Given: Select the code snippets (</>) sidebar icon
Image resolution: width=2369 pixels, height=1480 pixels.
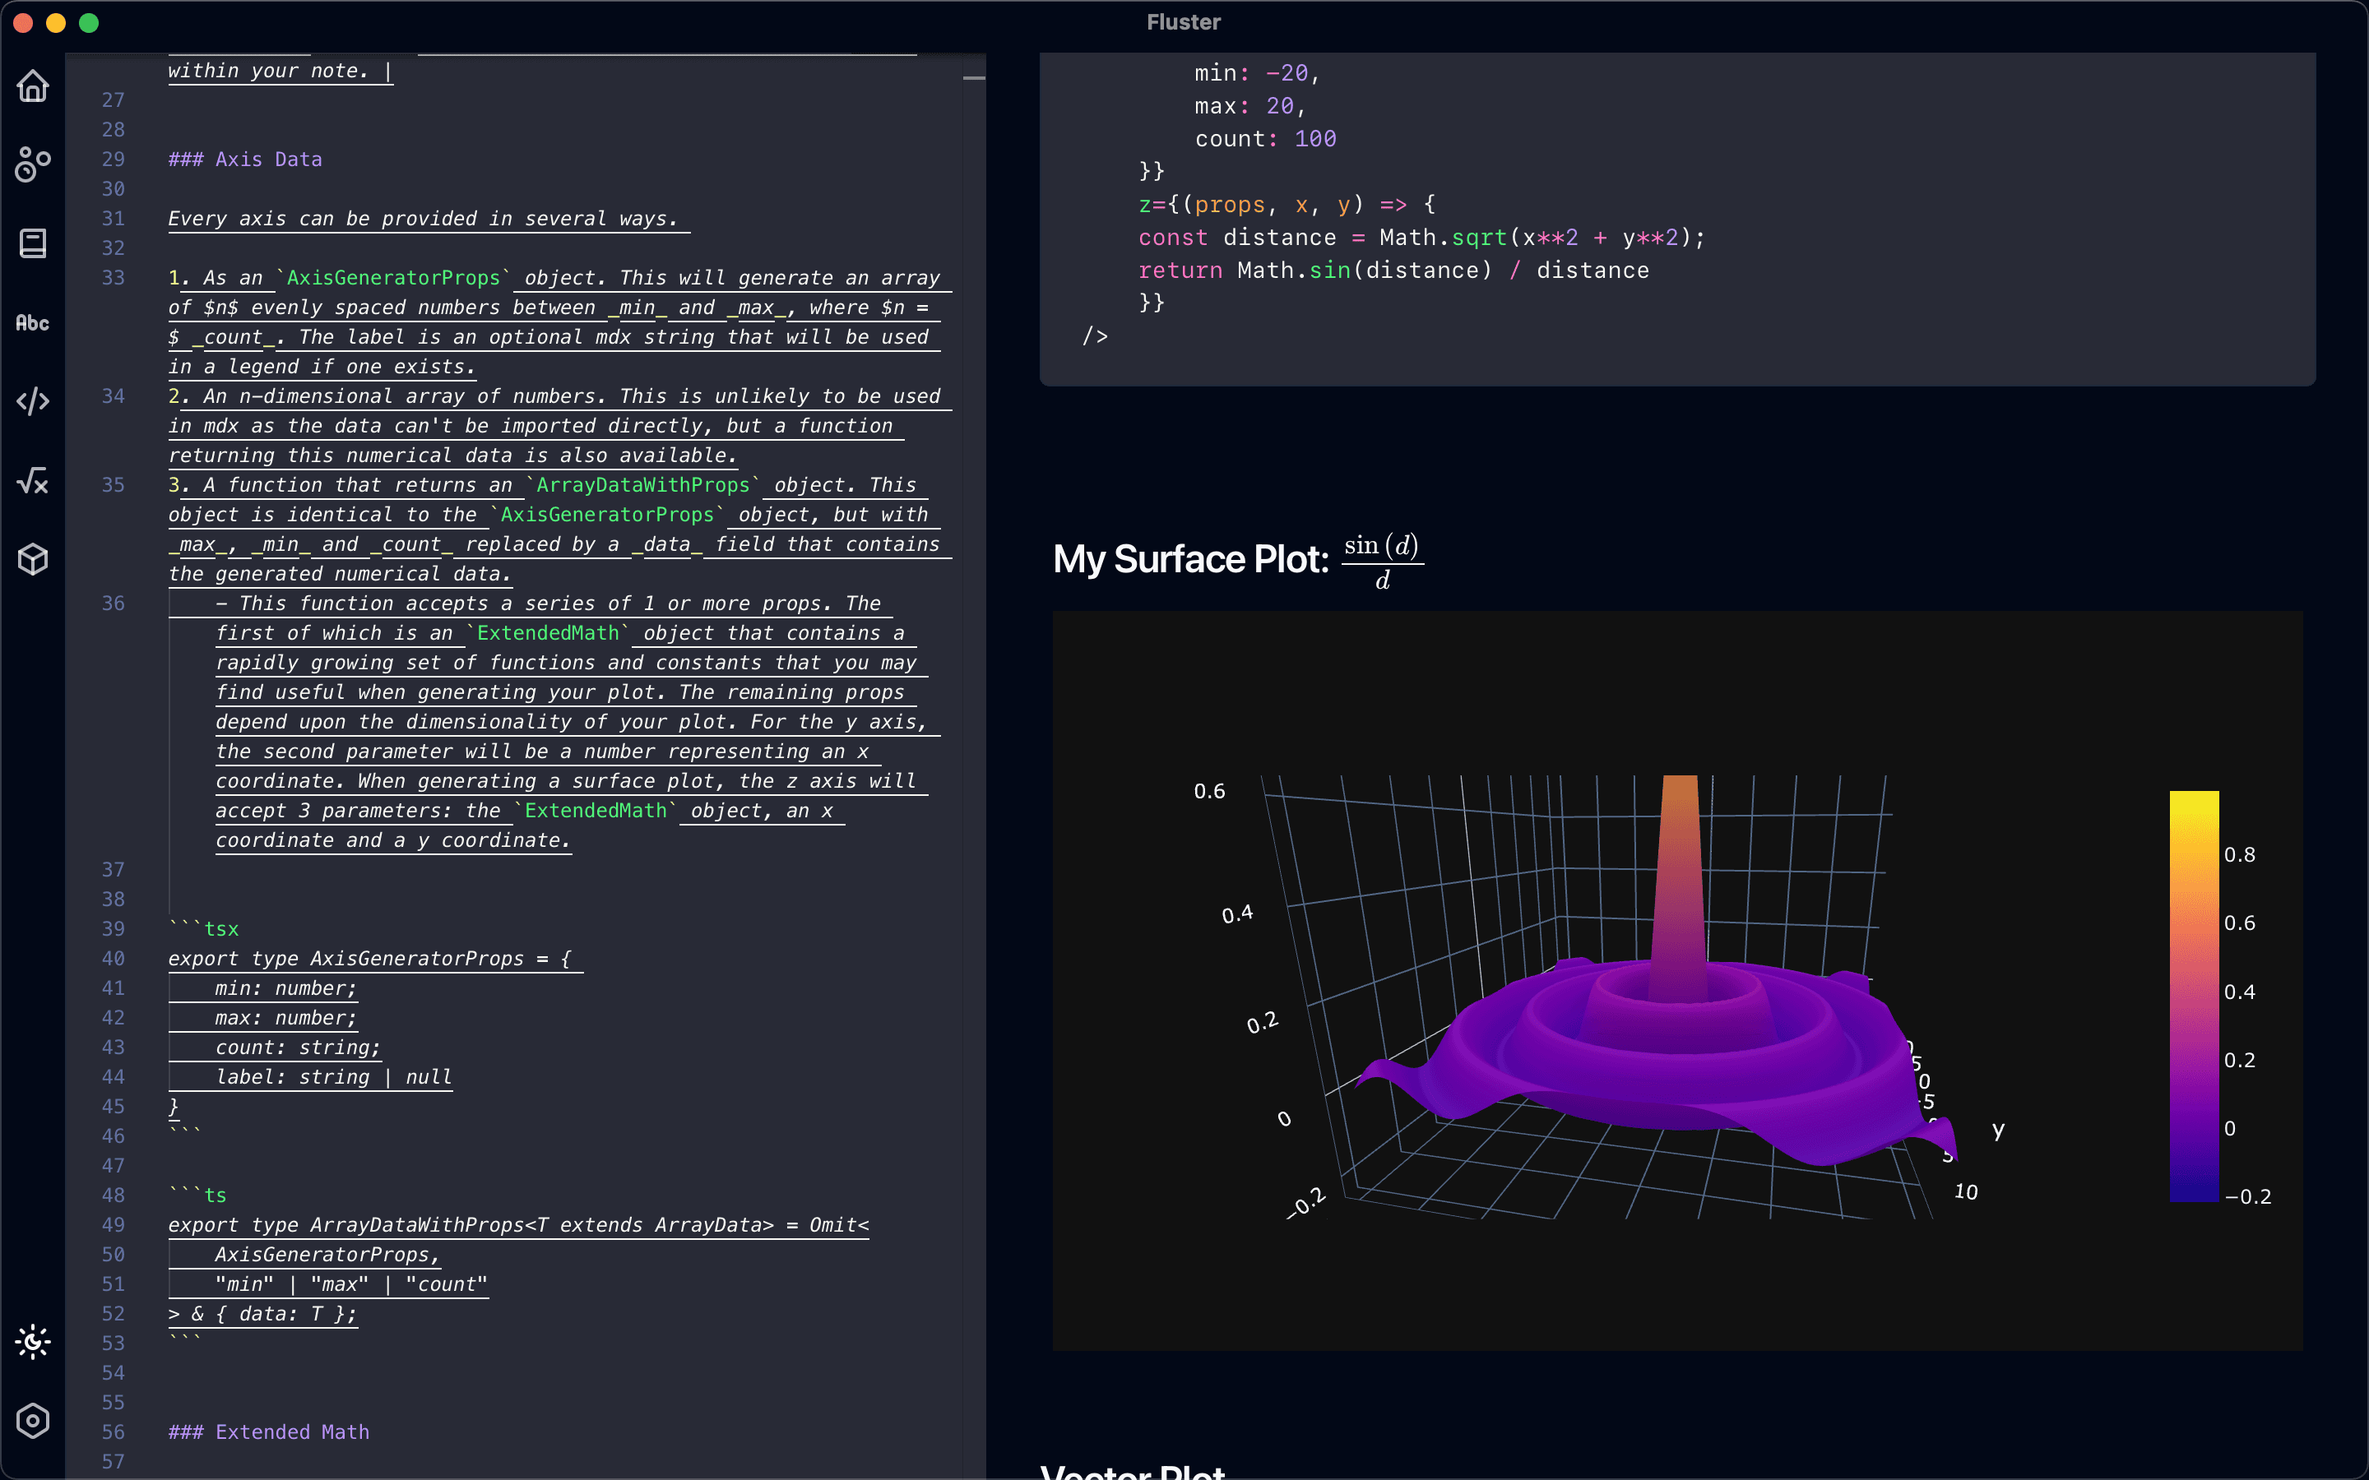Looking at the screenshot, I should pyautogui.click(x=32, y=400).
